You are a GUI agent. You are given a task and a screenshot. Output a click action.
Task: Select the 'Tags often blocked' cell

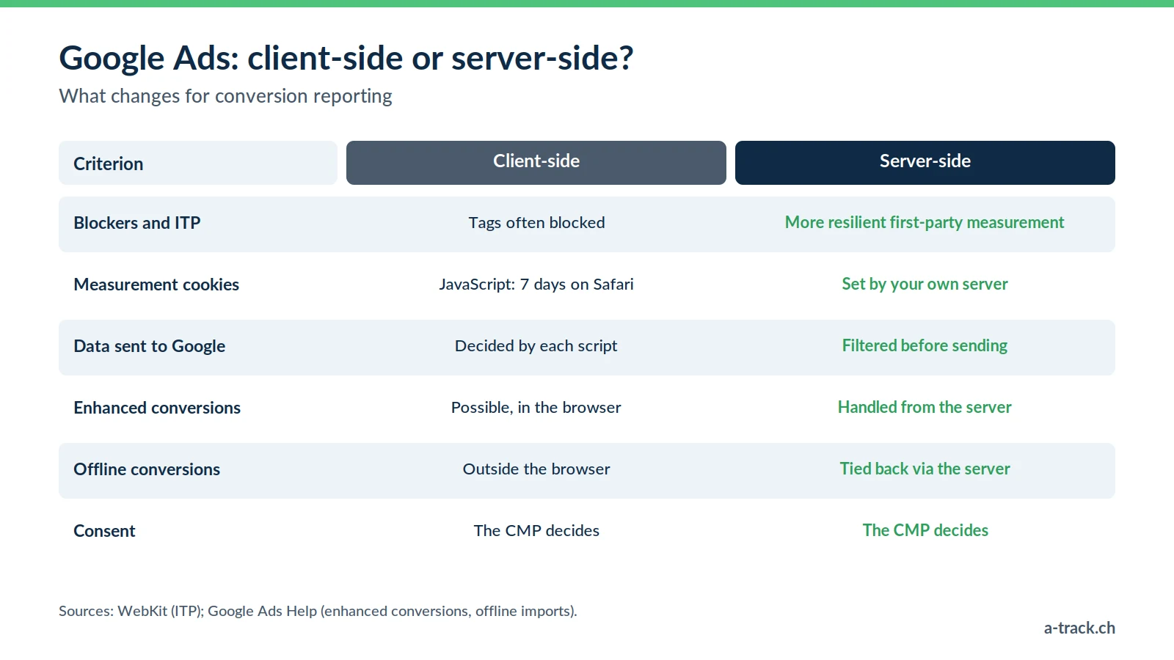pyautogui.click(x=536, y=223)
